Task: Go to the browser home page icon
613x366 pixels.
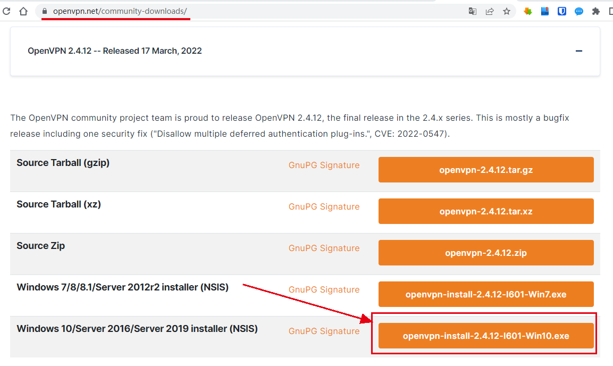Action: tap(23, 11)
